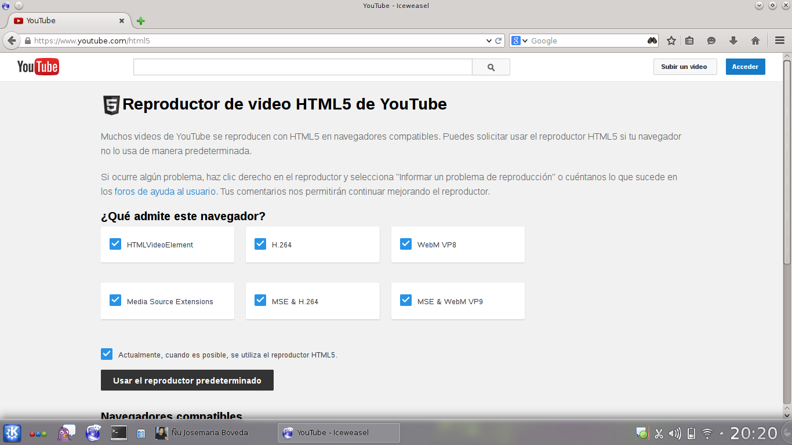The width and height of the screenshot is (792, 445).
Task: Select the YouTube browser tab
Action: 70,20
